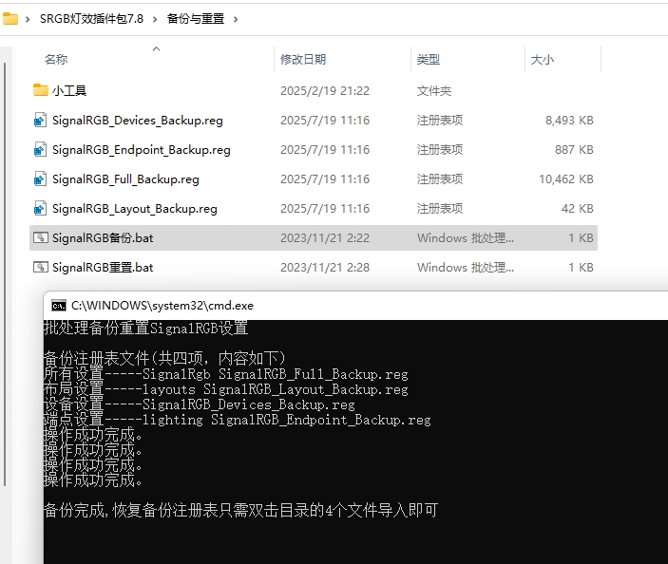
Task: Click the 2023/11/21 2:22 date cell
Action: [x=325, y=238]
